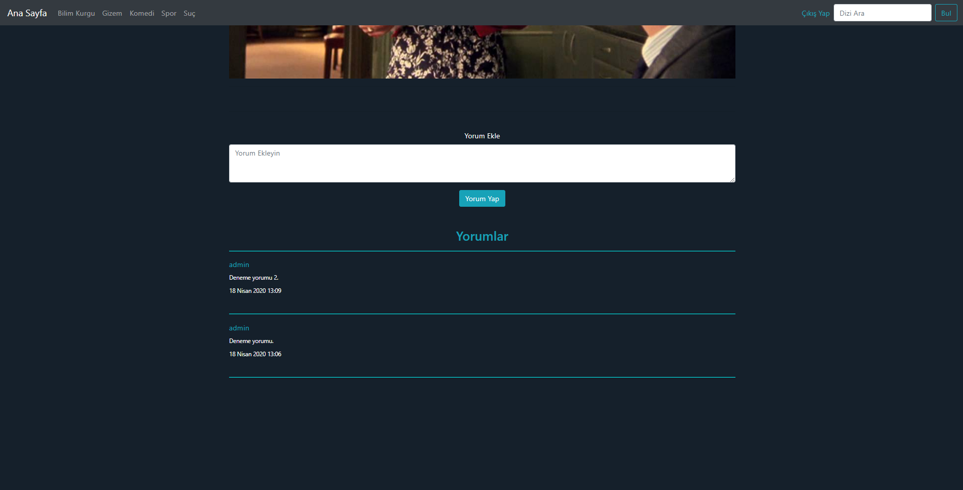Image resolution: width=963 pixels, height=490 pixels.
Task: Click the Yorum Ekle heading
Action: pyautogui.click(x=481, y=136)
